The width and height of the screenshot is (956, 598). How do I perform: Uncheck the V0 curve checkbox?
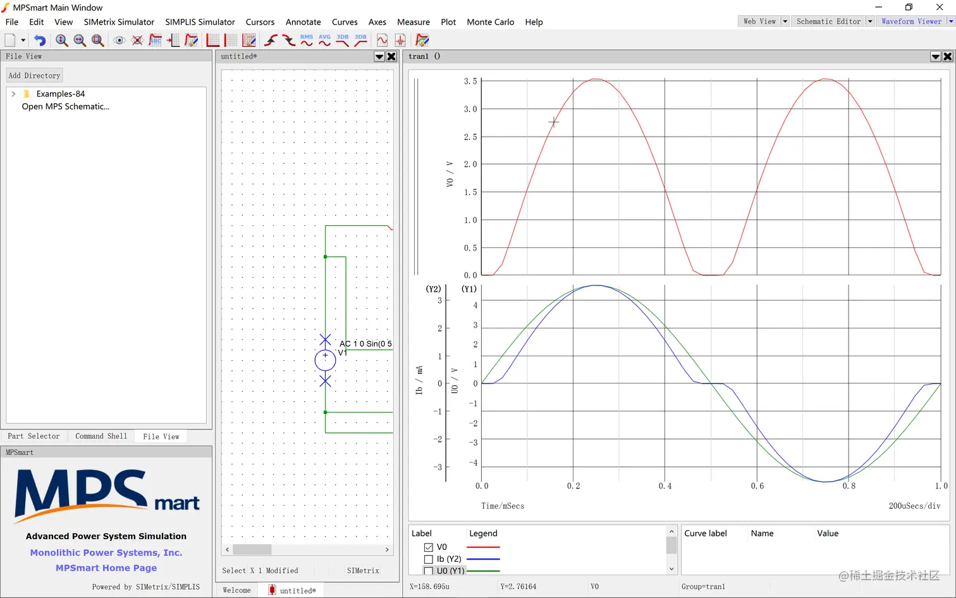pyautogui.click(x=429, y=547)
